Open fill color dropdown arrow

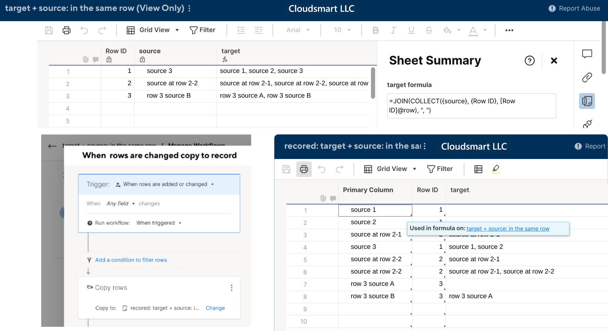(459, 30)
